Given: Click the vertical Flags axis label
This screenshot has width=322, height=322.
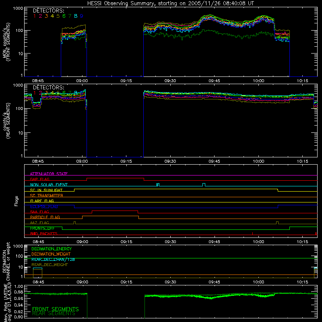Looking at the screenshot, I should 16,201.
